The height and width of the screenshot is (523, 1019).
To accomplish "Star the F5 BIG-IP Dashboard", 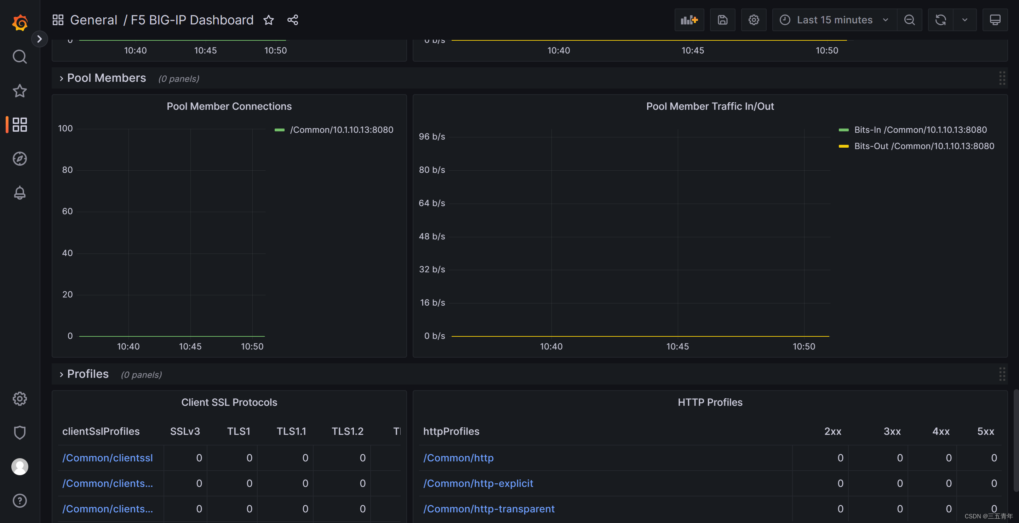I will (x=268, y=20).
